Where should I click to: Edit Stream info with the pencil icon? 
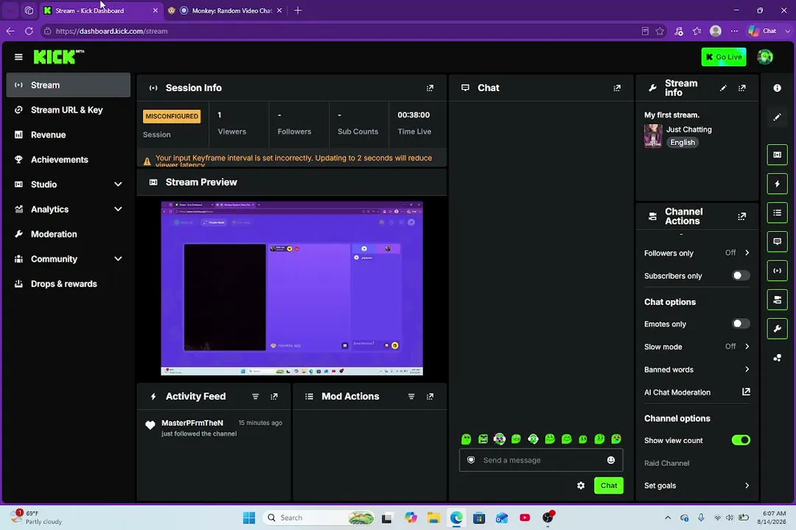[723, 88]
